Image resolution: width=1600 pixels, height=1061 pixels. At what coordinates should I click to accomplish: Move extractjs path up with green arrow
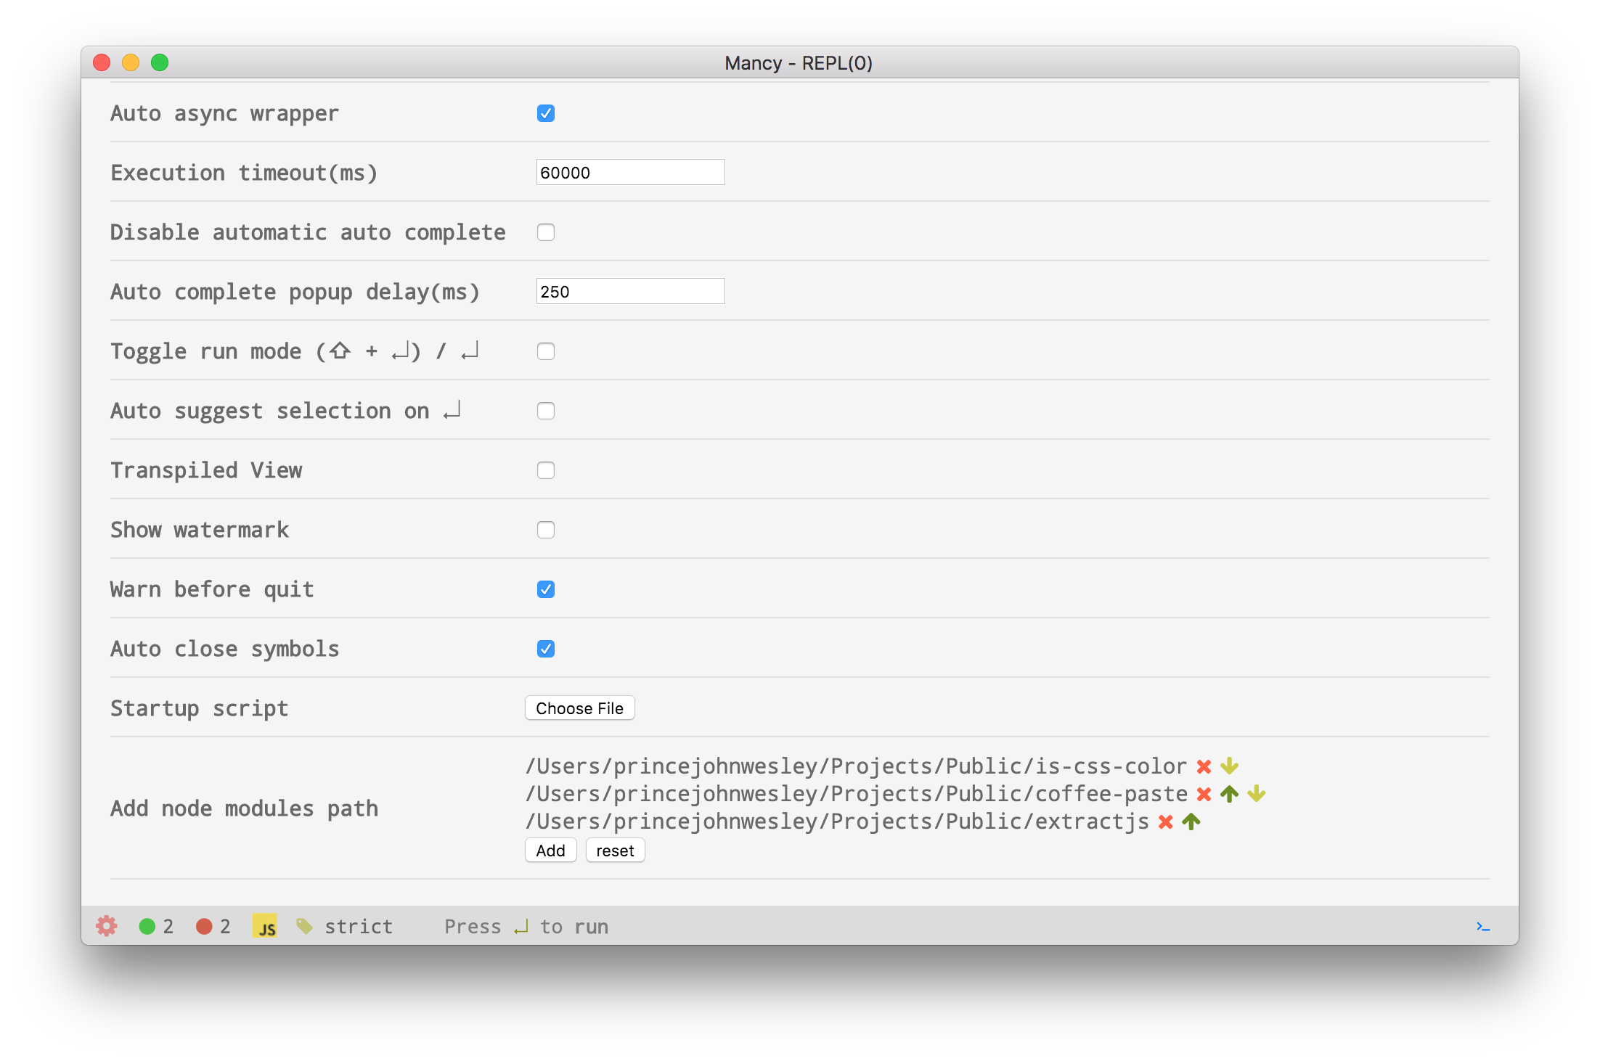point(1191,822)
